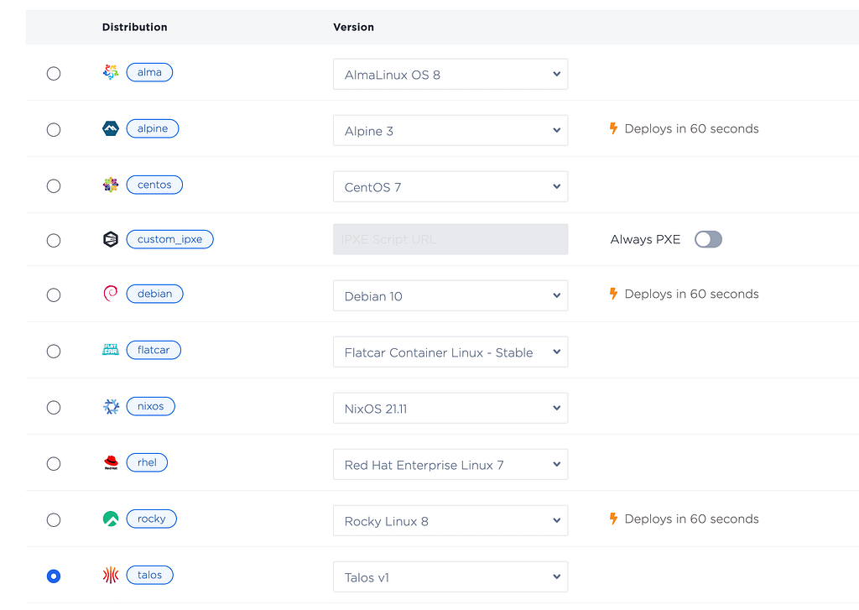Click 'Deploys in 60 seconds' in debian row
859x610 pixels.
pyautogui.click(x=691, y=294)
